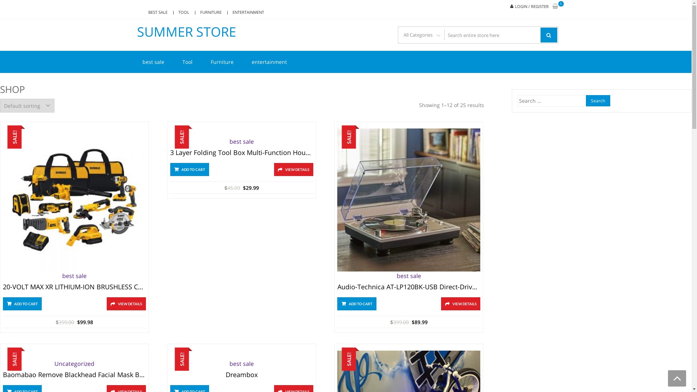Expand the All Categories dropdown menu
The height and width of the screenshot is (392, 697).
point(421,35)
